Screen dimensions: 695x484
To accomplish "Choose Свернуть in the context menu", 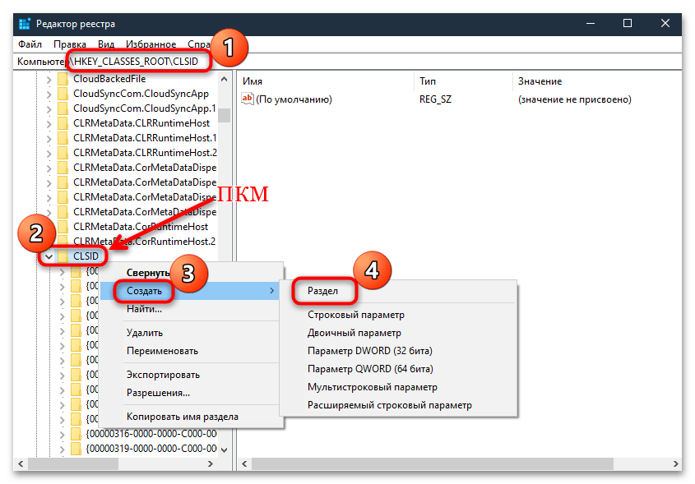I will tap(148, 273).
